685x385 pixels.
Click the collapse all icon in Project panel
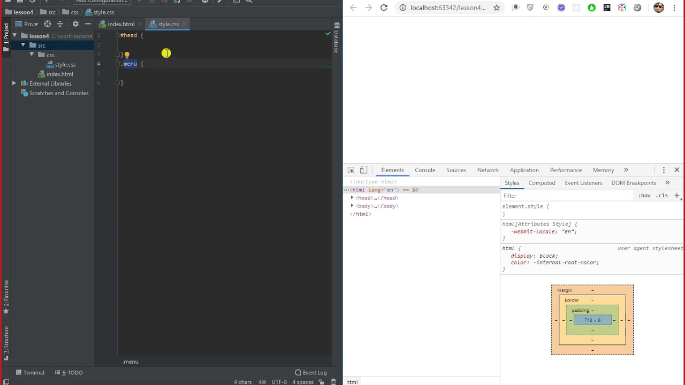[60, 24]
